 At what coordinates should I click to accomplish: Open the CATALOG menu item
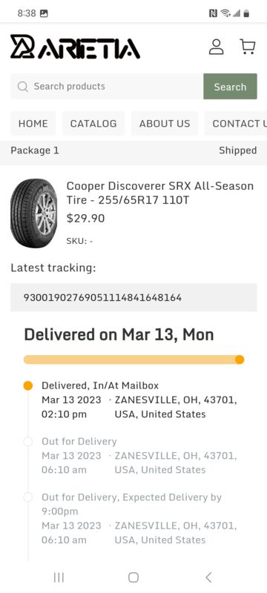[93, 123]
